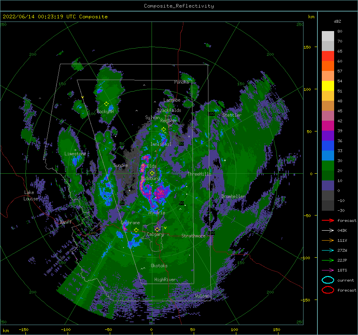Click the magenta 18TS arrow legend icon

[x=328, y=270]
